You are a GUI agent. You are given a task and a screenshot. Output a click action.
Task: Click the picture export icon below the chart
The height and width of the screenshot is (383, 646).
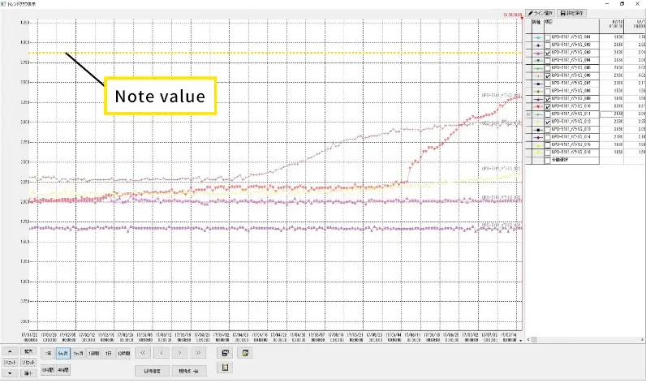point(243,353)
